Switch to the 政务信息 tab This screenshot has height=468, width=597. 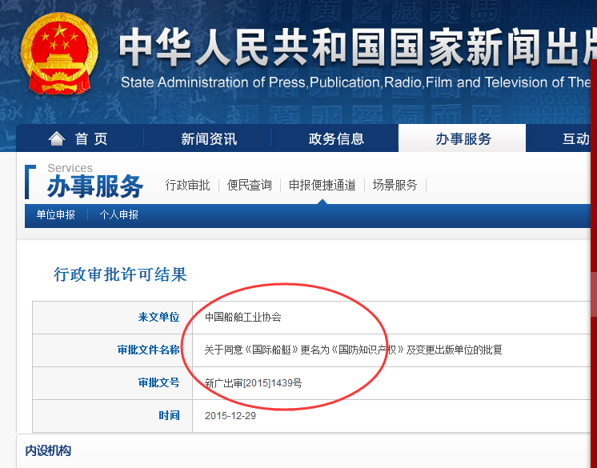click(336, 138)
